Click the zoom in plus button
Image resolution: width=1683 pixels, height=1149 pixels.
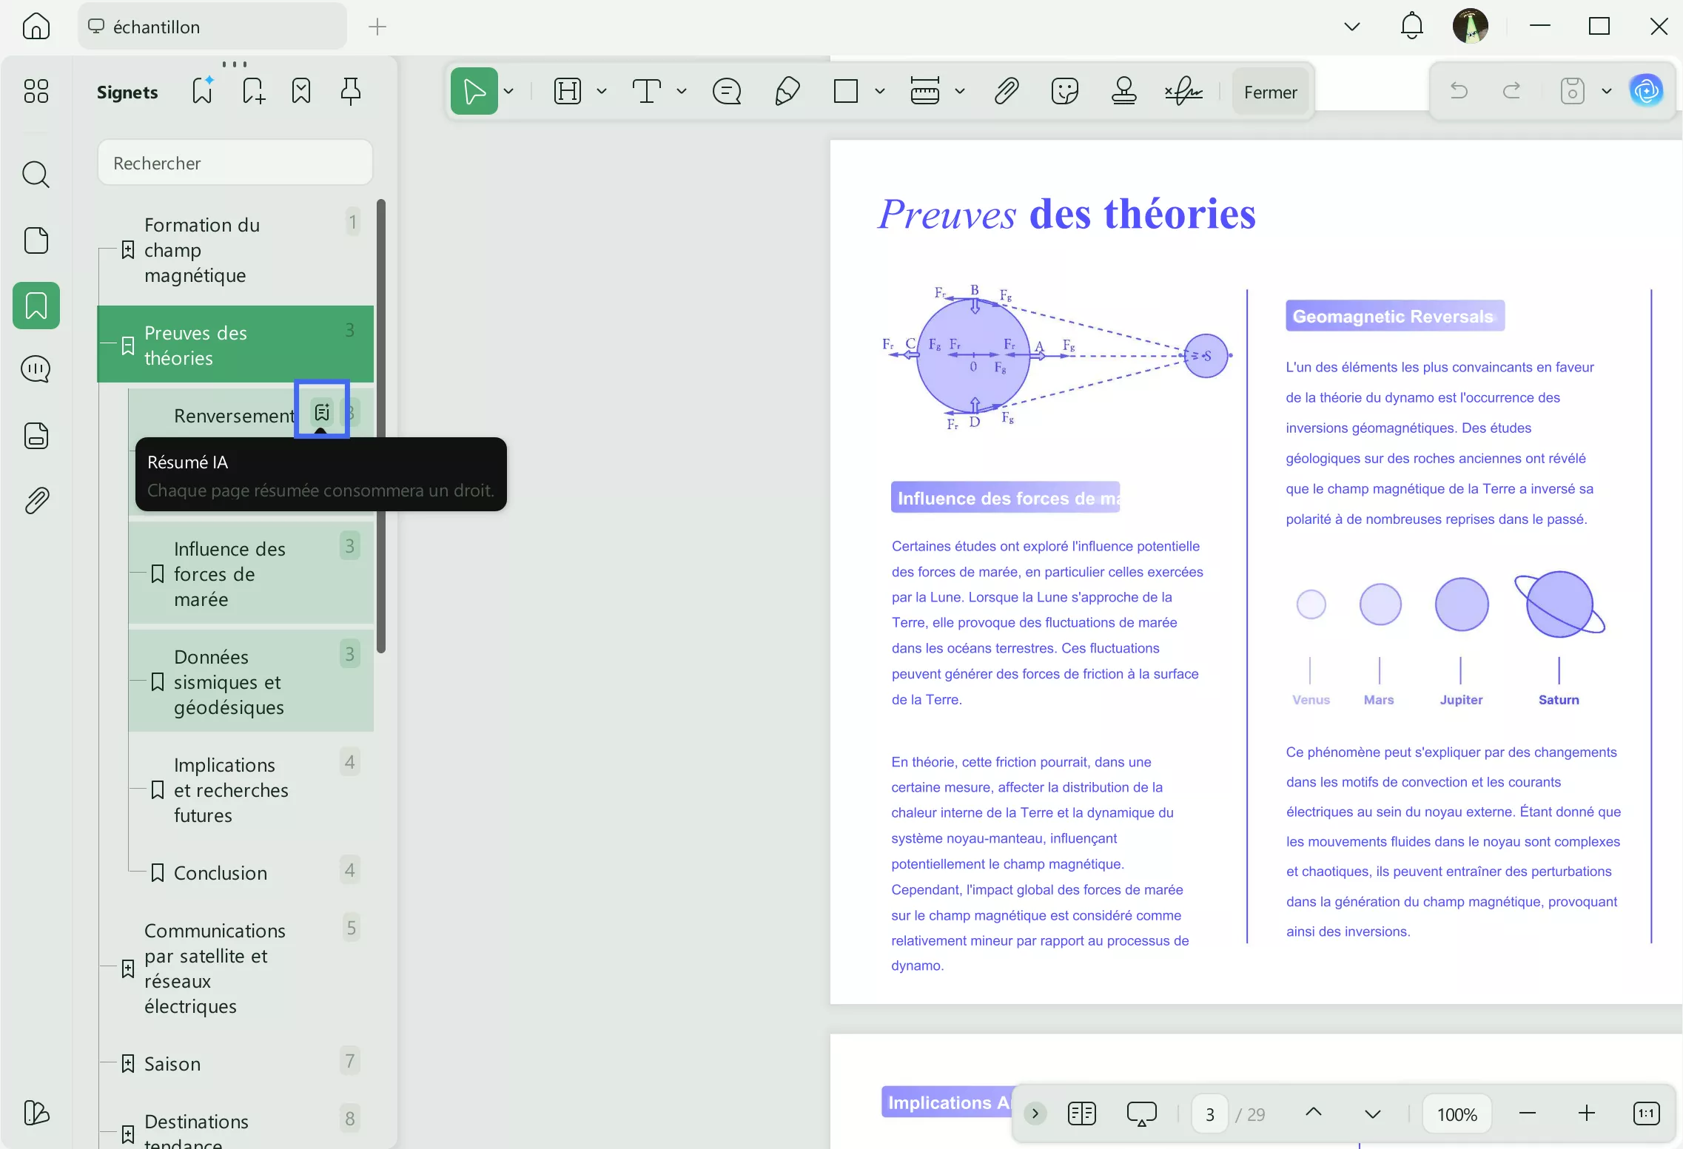1586,1113
